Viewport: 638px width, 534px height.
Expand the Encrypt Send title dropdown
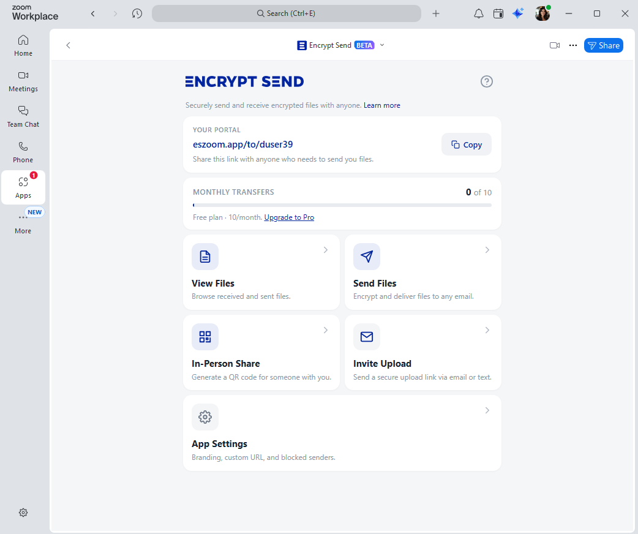[x=382, y=45]
